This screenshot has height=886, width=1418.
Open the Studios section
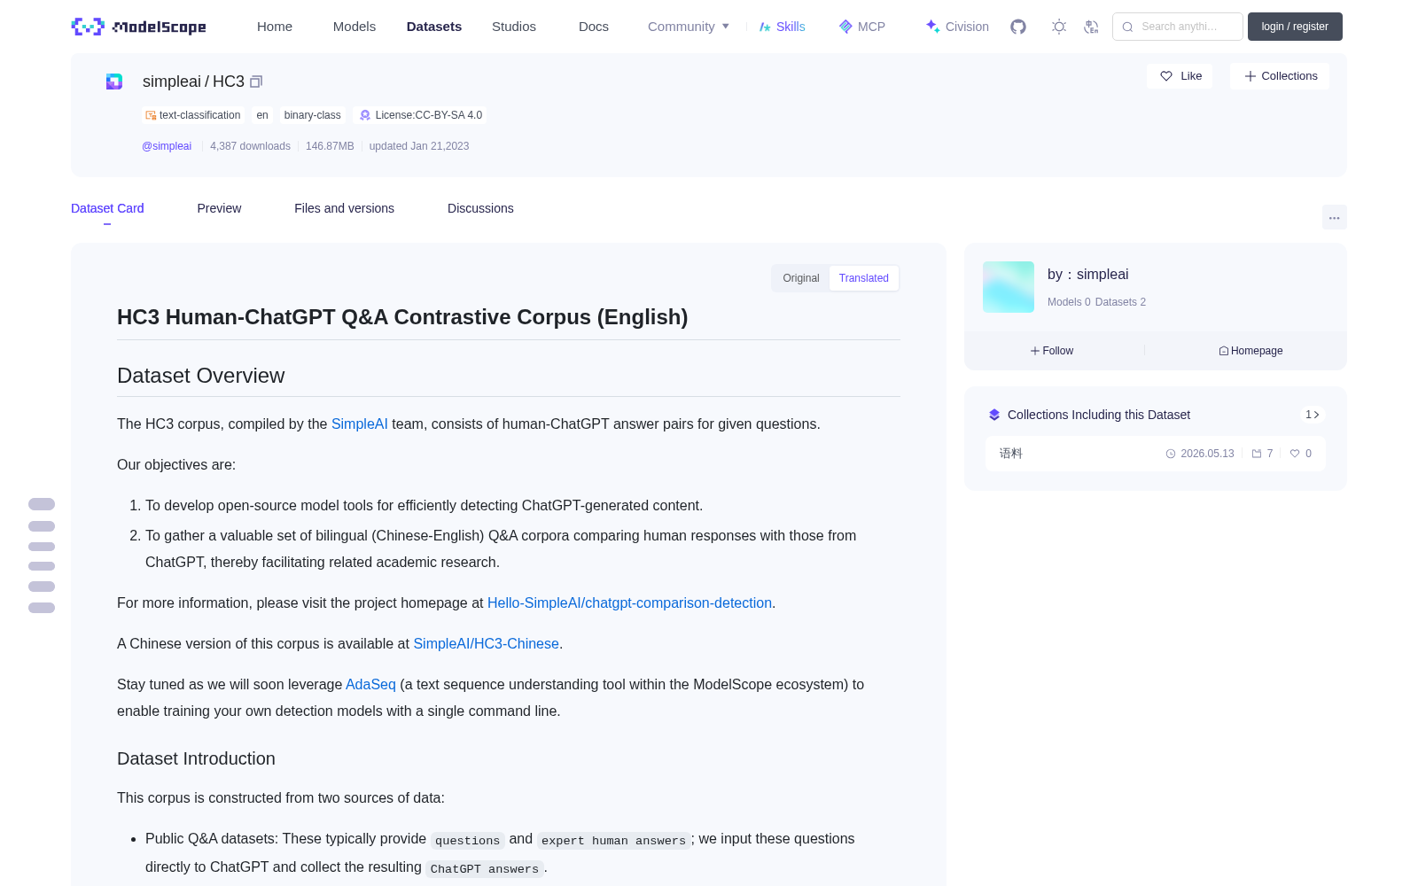point(514,27)
